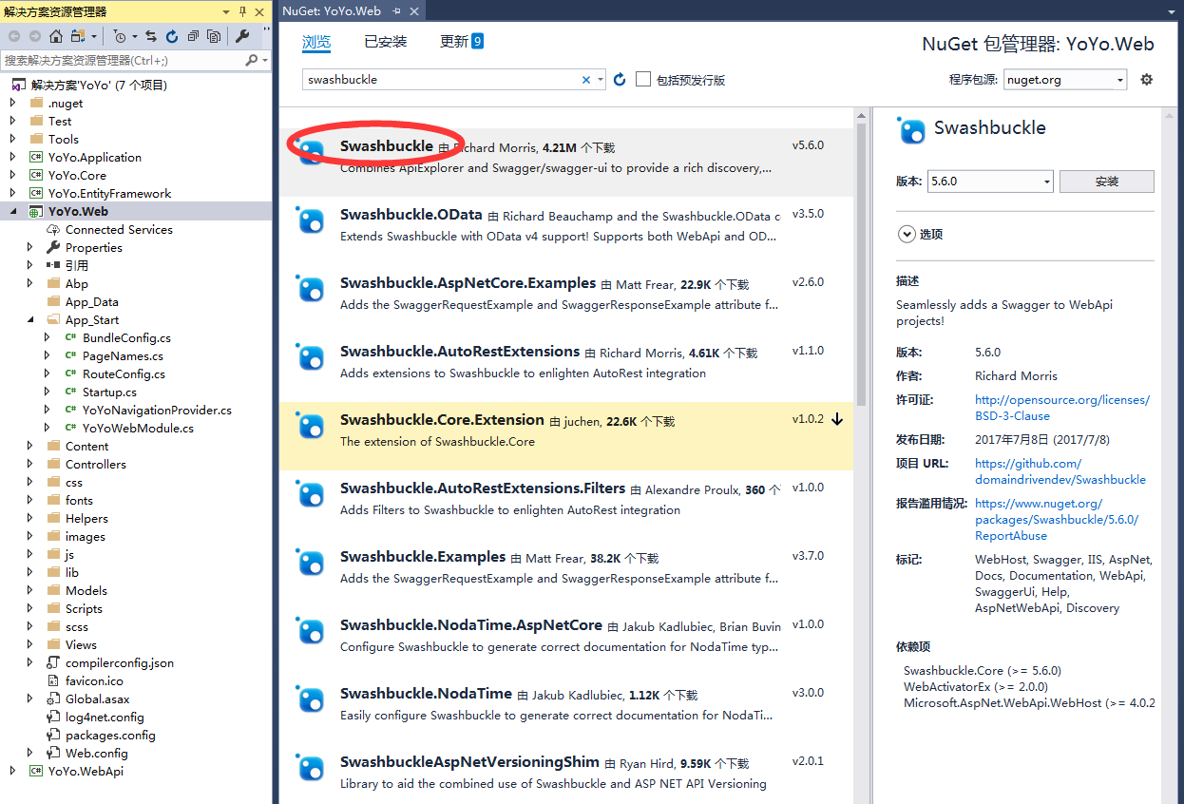Collapse the YoYo.Web project node
1184x804 pixels.
click(13, 211)
